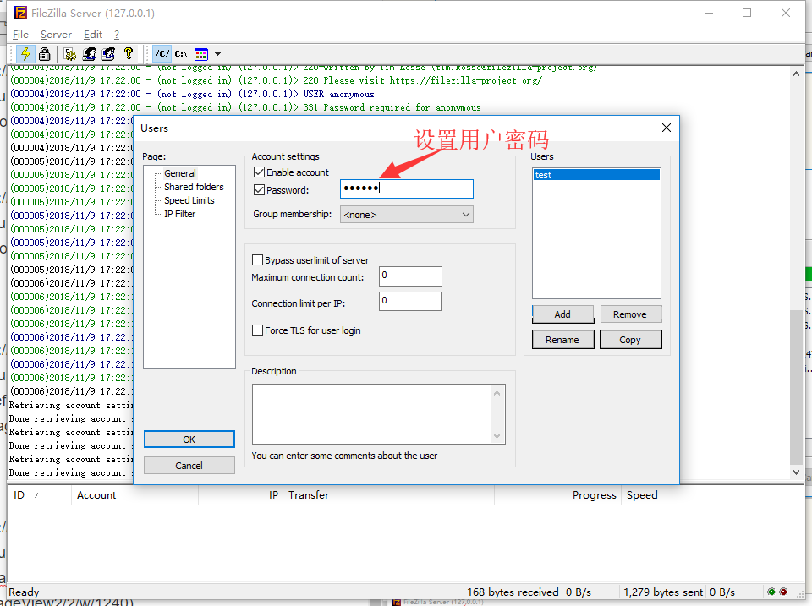Open the Groups editor toolbar icon

pyautogui.click(x=108, y=54)
